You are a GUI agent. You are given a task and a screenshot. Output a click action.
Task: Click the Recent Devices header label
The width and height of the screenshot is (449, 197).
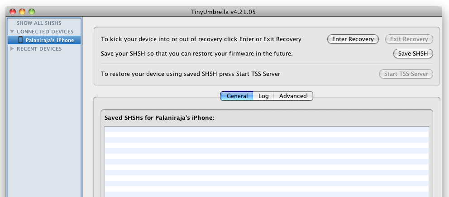click(x=39, y=49)
